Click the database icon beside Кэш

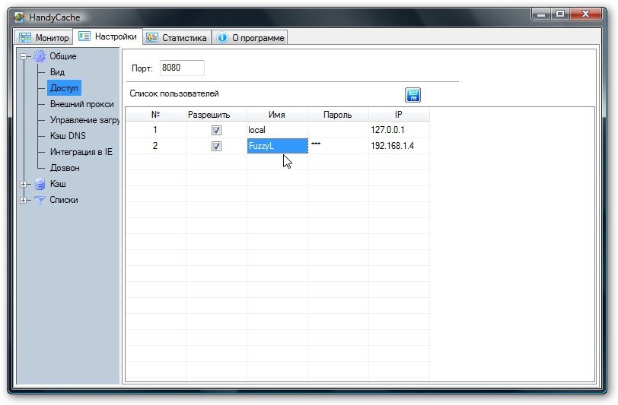40,184
